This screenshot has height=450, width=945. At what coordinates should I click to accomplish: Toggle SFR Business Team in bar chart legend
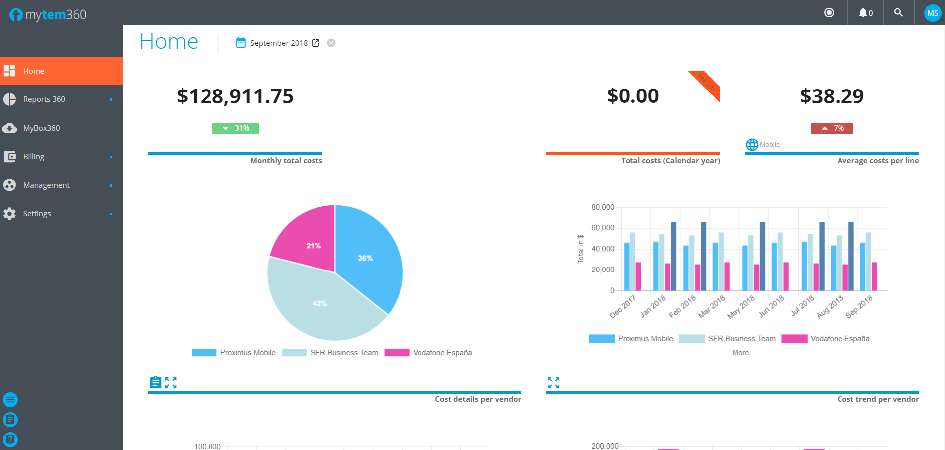tap(728, 339)
